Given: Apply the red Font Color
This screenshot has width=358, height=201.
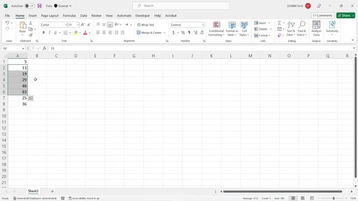Looking at the screenshot, I should click(x=85, y=32).
